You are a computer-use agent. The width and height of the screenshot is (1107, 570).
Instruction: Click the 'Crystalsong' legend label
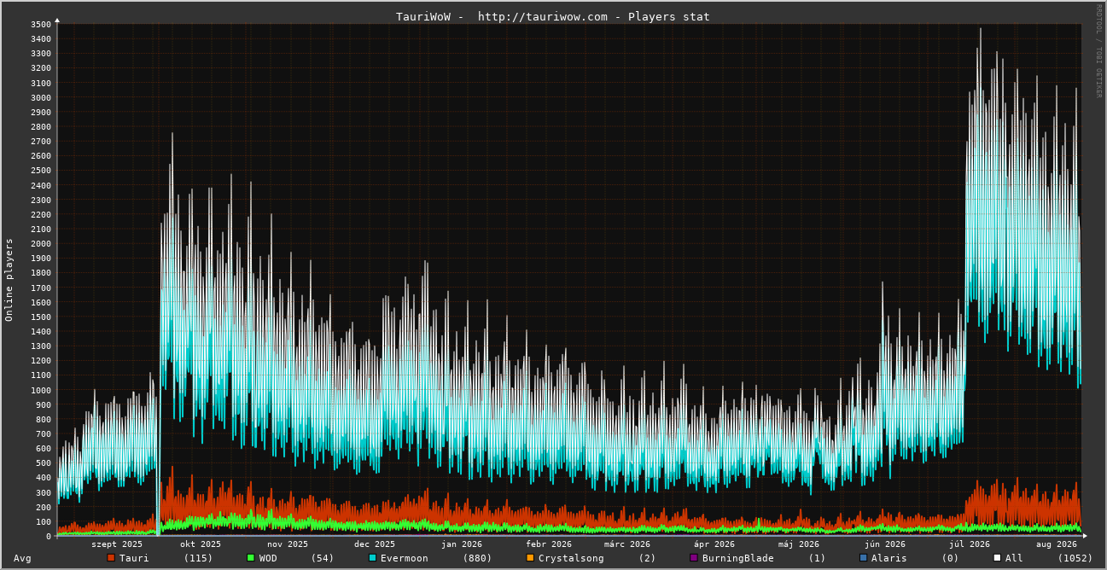pyautogui.click(x=571, y=558)
